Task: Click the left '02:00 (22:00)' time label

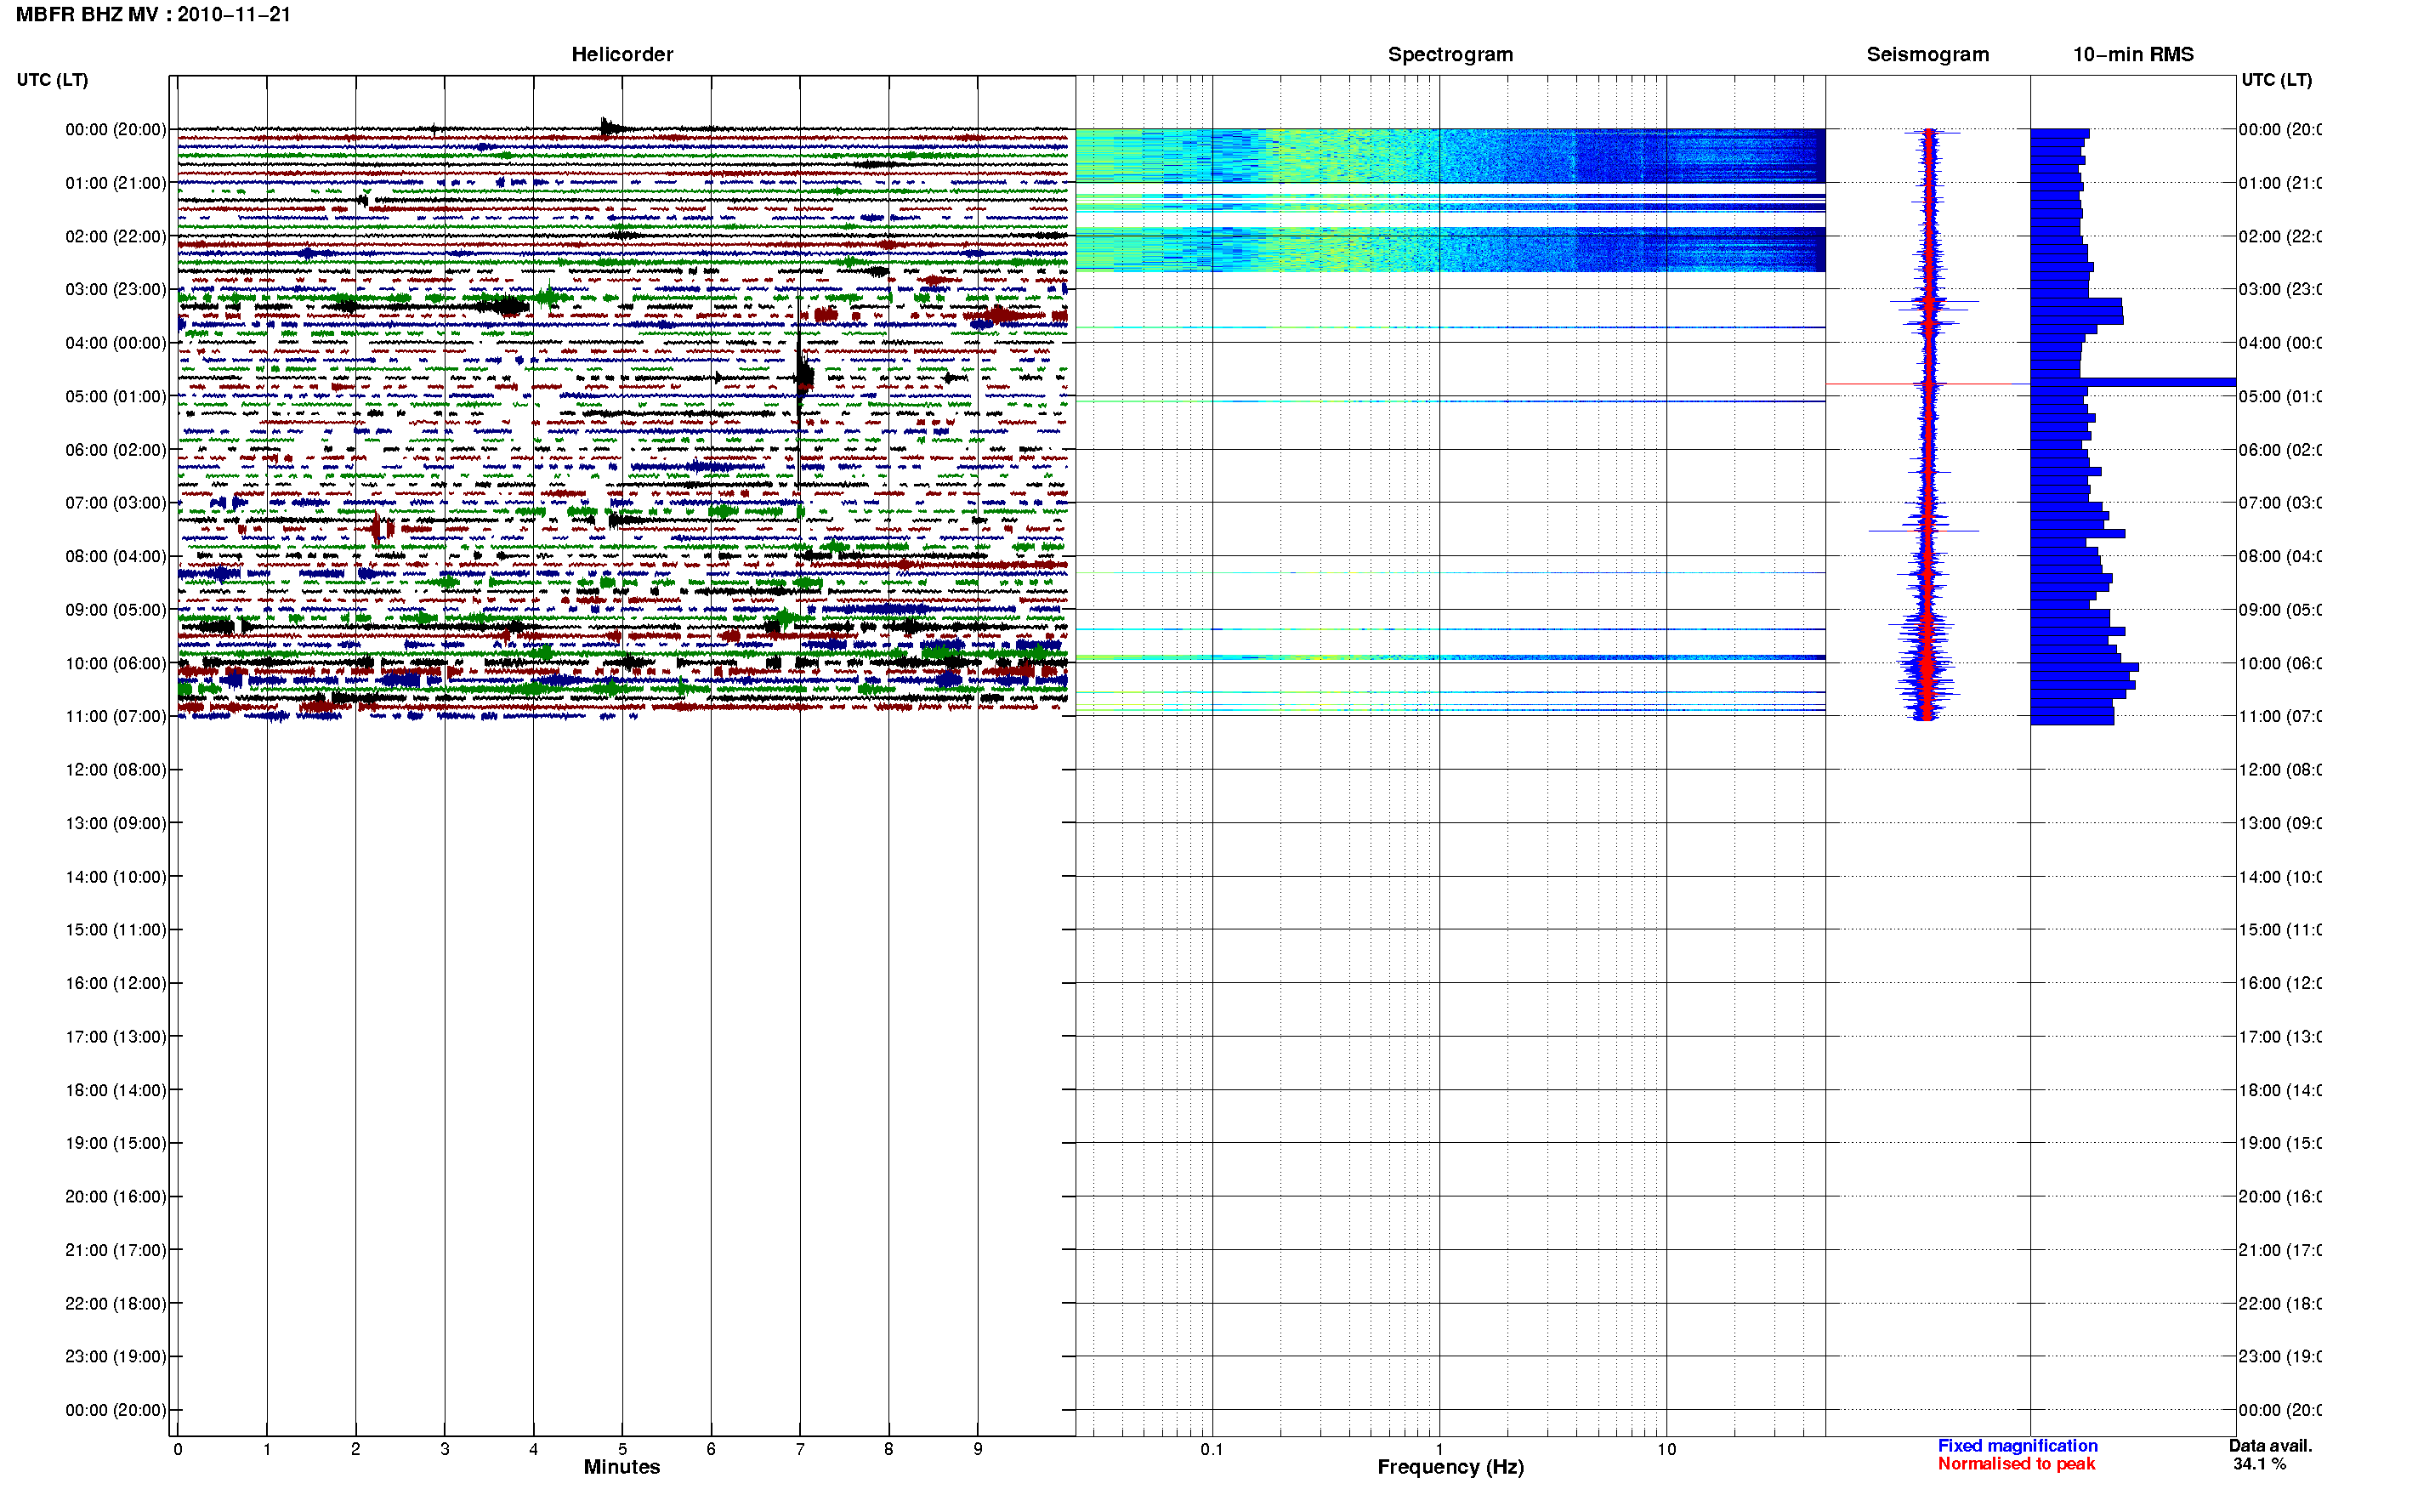Action: point(116,237)
